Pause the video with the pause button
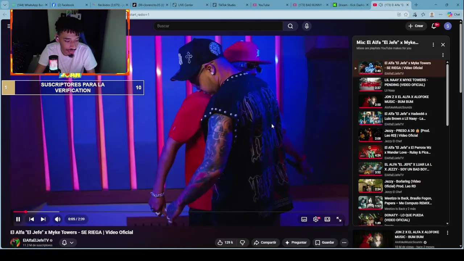This screenshot has height=261, width=464. pos(18,219)
